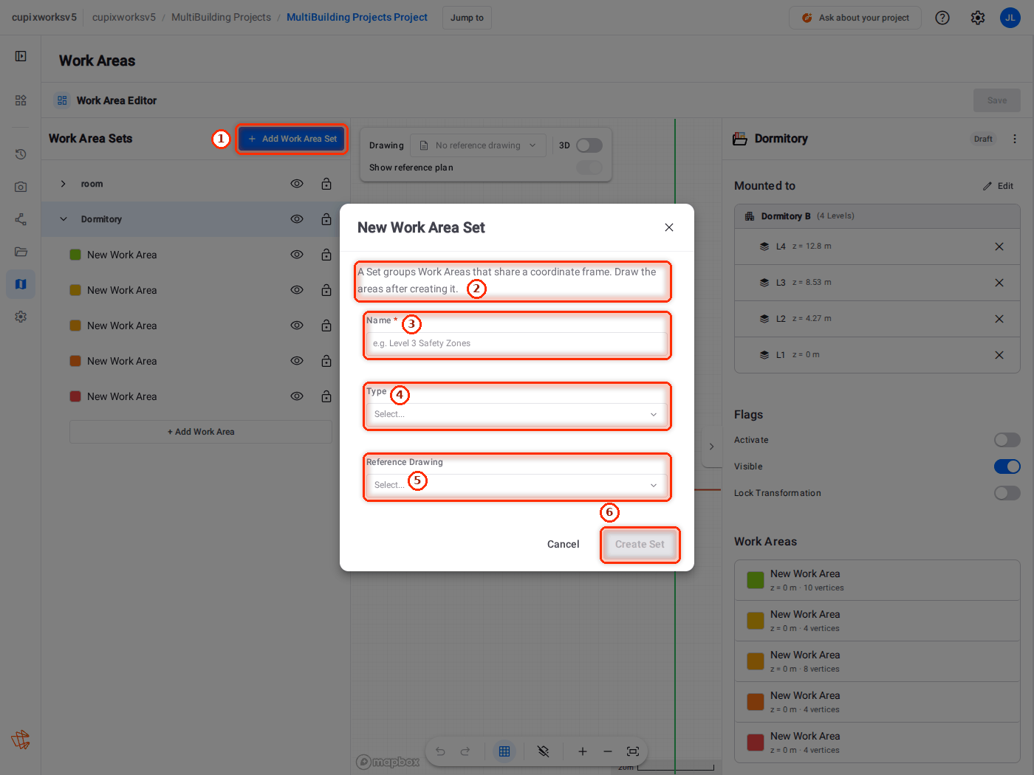
Task: Toggle the grid icon in bottom toolbar
Action: click(504, 751)
